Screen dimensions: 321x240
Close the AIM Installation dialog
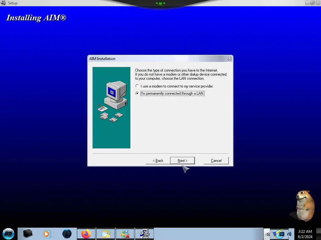click(x=229, y=59)
